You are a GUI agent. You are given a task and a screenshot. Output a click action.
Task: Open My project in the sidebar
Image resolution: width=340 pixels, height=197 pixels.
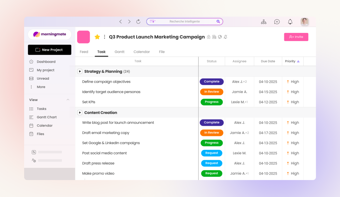[x=46, y=70]
